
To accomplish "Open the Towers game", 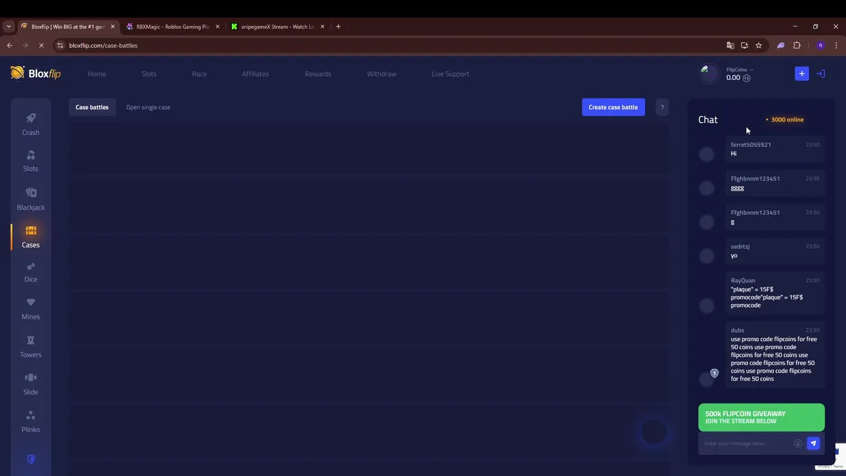I will pos(30,346).
